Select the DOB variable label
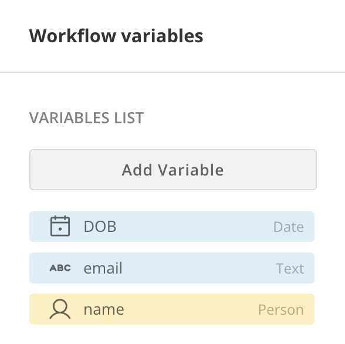 click(100, 227)
